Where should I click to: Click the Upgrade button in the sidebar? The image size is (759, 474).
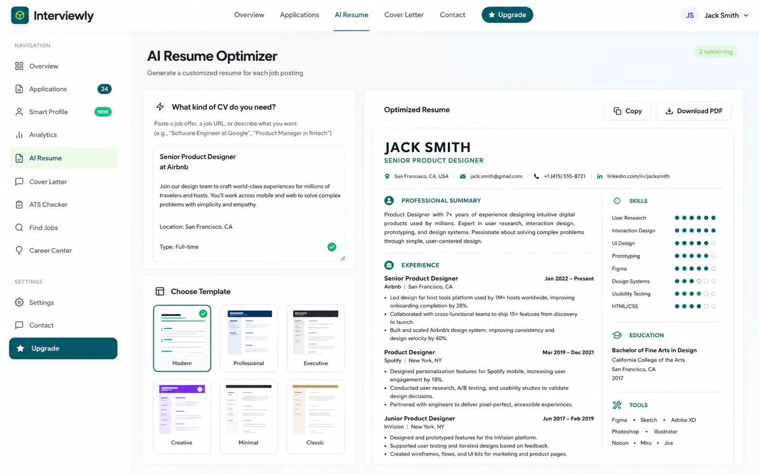[x=63, y=348]
